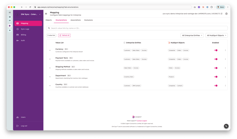237x139 pixels.
Task: Open the OW Sync workspace switcher
Action: point(28,15)
